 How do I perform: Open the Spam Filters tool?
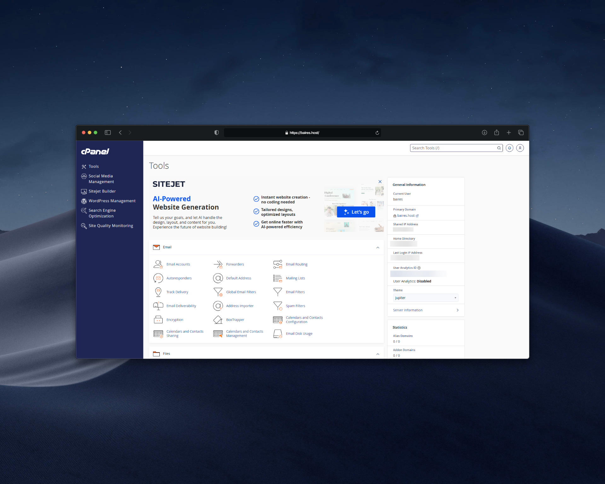(x=295, y=306)
